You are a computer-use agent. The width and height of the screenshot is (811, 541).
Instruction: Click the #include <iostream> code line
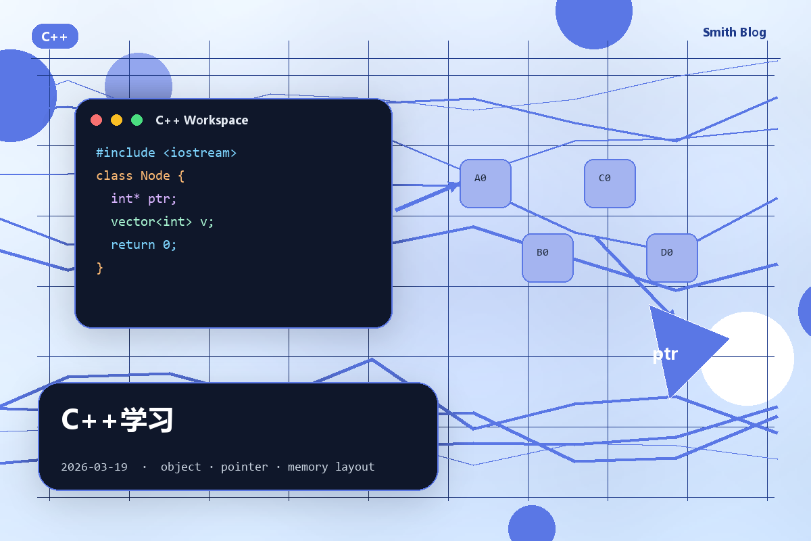pyautogui.click(x=166, y=153)
